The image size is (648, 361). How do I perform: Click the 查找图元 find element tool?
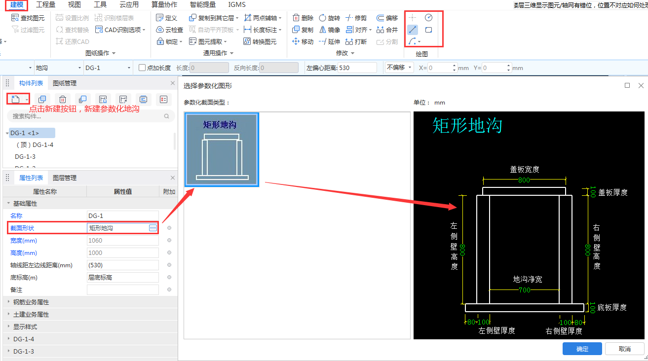tap(28, 18)
